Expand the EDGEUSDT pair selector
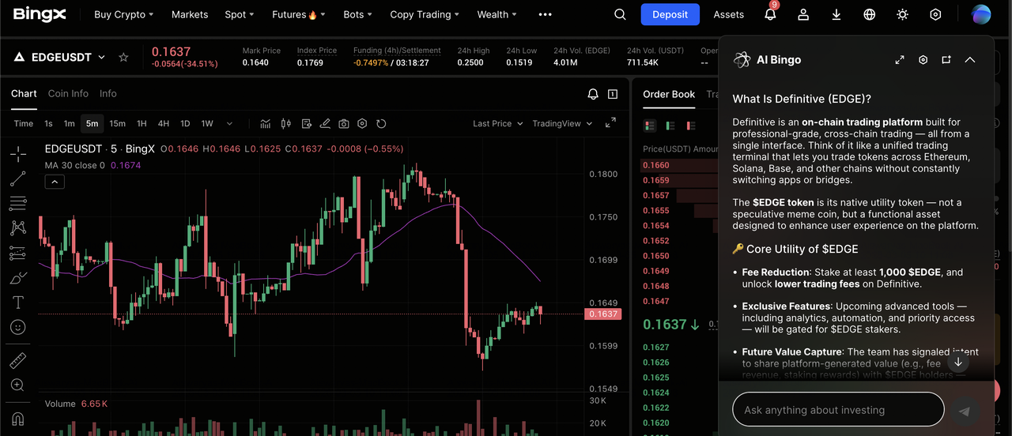The width and height of the screenshot is (1012, 436). [x=101, y=57]
